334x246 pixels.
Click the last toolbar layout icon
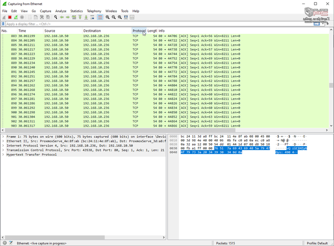(x=132, y=17)
